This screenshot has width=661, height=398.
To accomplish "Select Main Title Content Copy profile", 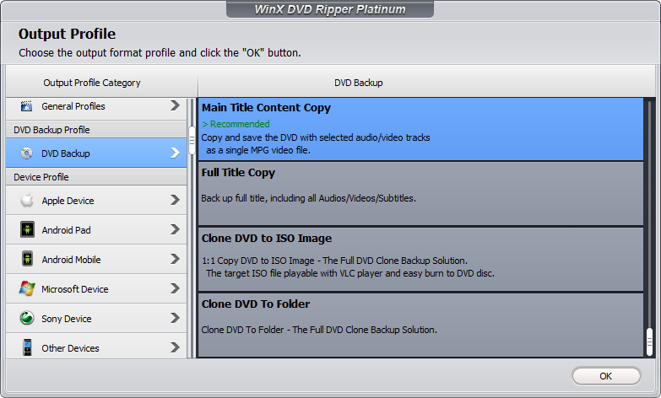I will pyautogui.click(x=420, y=129).
